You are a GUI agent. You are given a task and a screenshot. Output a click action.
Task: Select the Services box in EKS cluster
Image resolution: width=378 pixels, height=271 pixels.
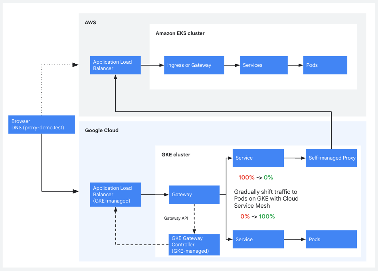click(263, 65)
